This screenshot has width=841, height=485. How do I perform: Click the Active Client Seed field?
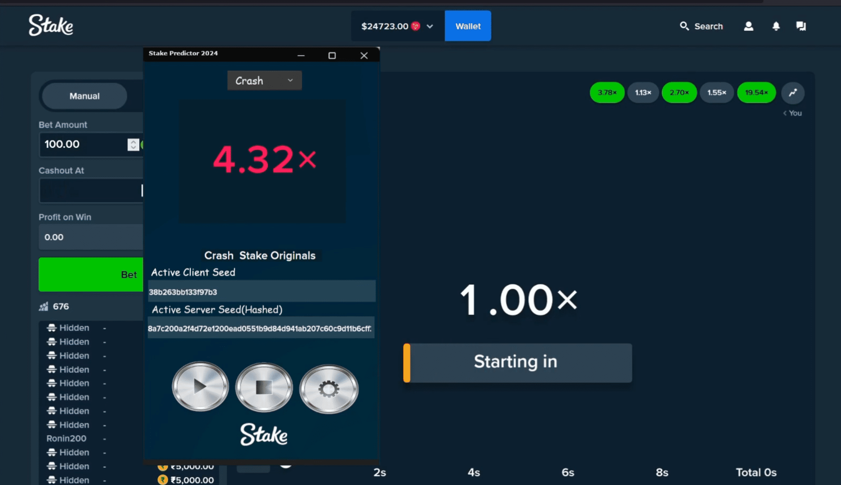point(261,292)
